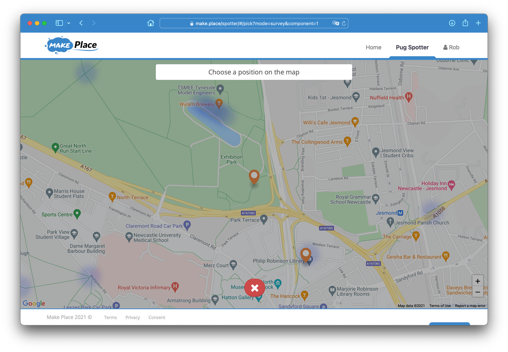Click the red cancel X button
The width and height of the screenshot is (508, 352).
point(254,288)
